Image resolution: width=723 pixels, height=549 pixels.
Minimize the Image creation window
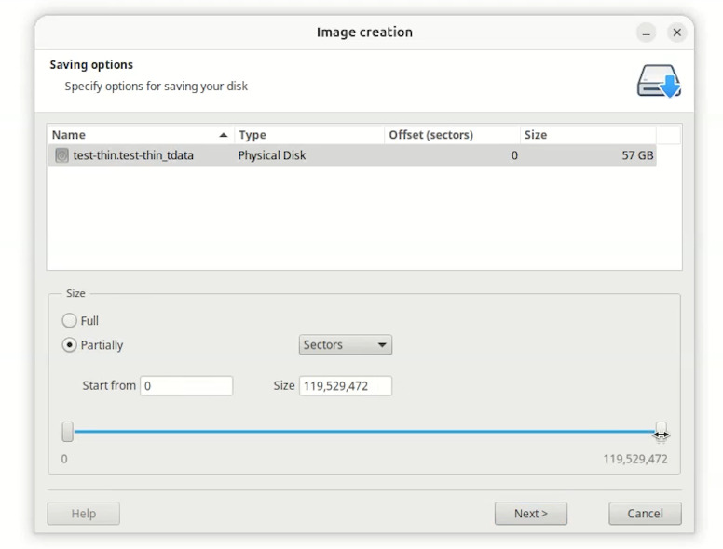(x=647, y=33)
